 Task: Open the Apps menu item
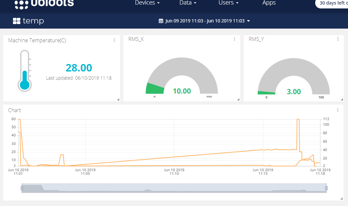(269, 3)
